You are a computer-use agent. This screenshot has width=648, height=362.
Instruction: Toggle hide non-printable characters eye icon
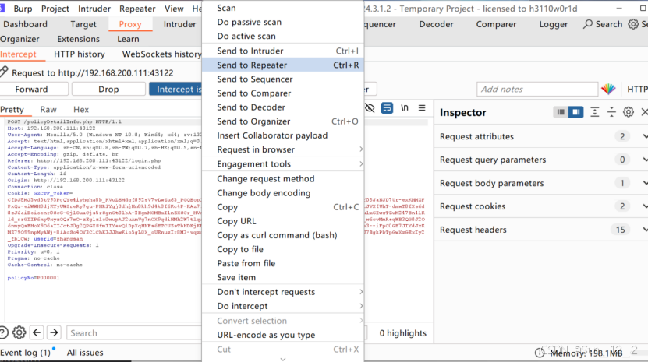click(370, 108)
